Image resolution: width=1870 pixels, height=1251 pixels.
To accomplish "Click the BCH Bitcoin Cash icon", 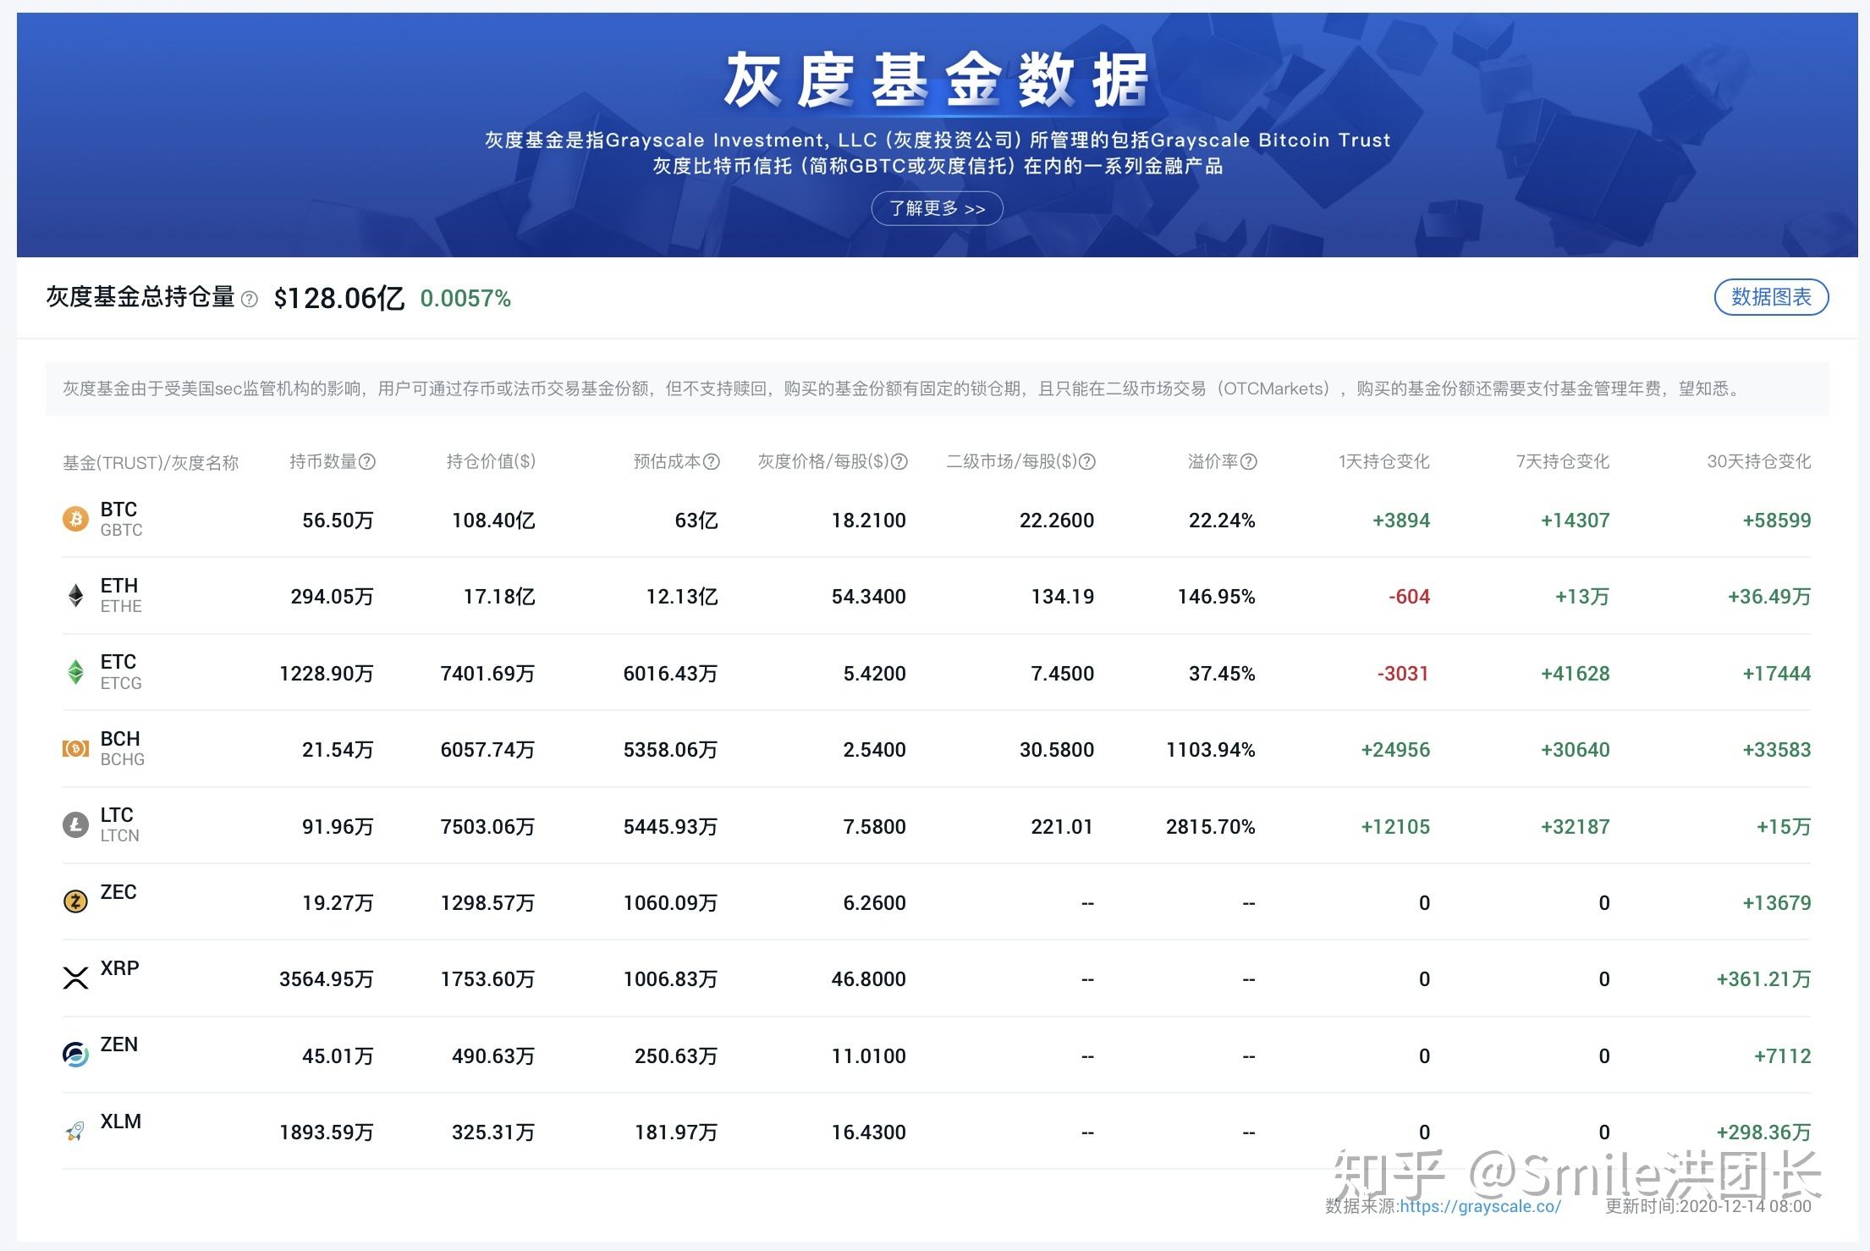I will [x=75, y=749].
